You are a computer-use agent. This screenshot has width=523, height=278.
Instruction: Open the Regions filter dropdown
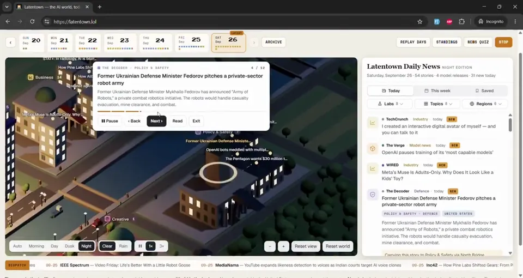point(485,104)
